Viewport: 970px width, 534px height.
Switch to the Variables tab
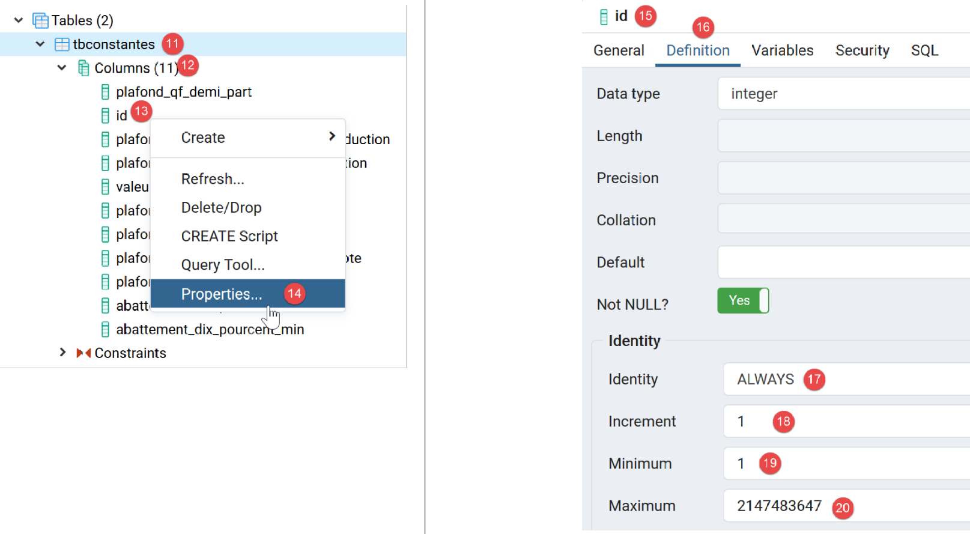tap(782, 50)
